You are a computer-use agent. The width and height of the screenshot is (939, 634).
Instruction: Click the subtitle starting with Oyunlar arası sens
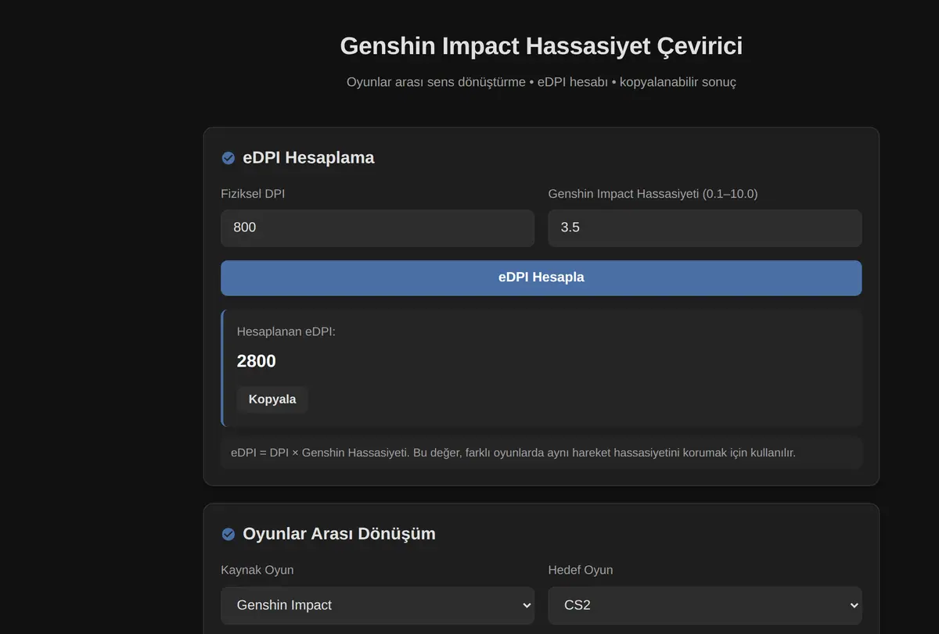[541, 82]
